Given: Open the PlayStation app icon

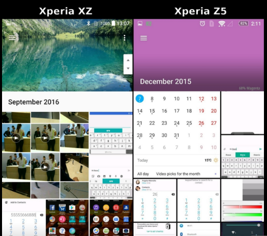Looking at the screenshot, I should [x=126, y=208].
